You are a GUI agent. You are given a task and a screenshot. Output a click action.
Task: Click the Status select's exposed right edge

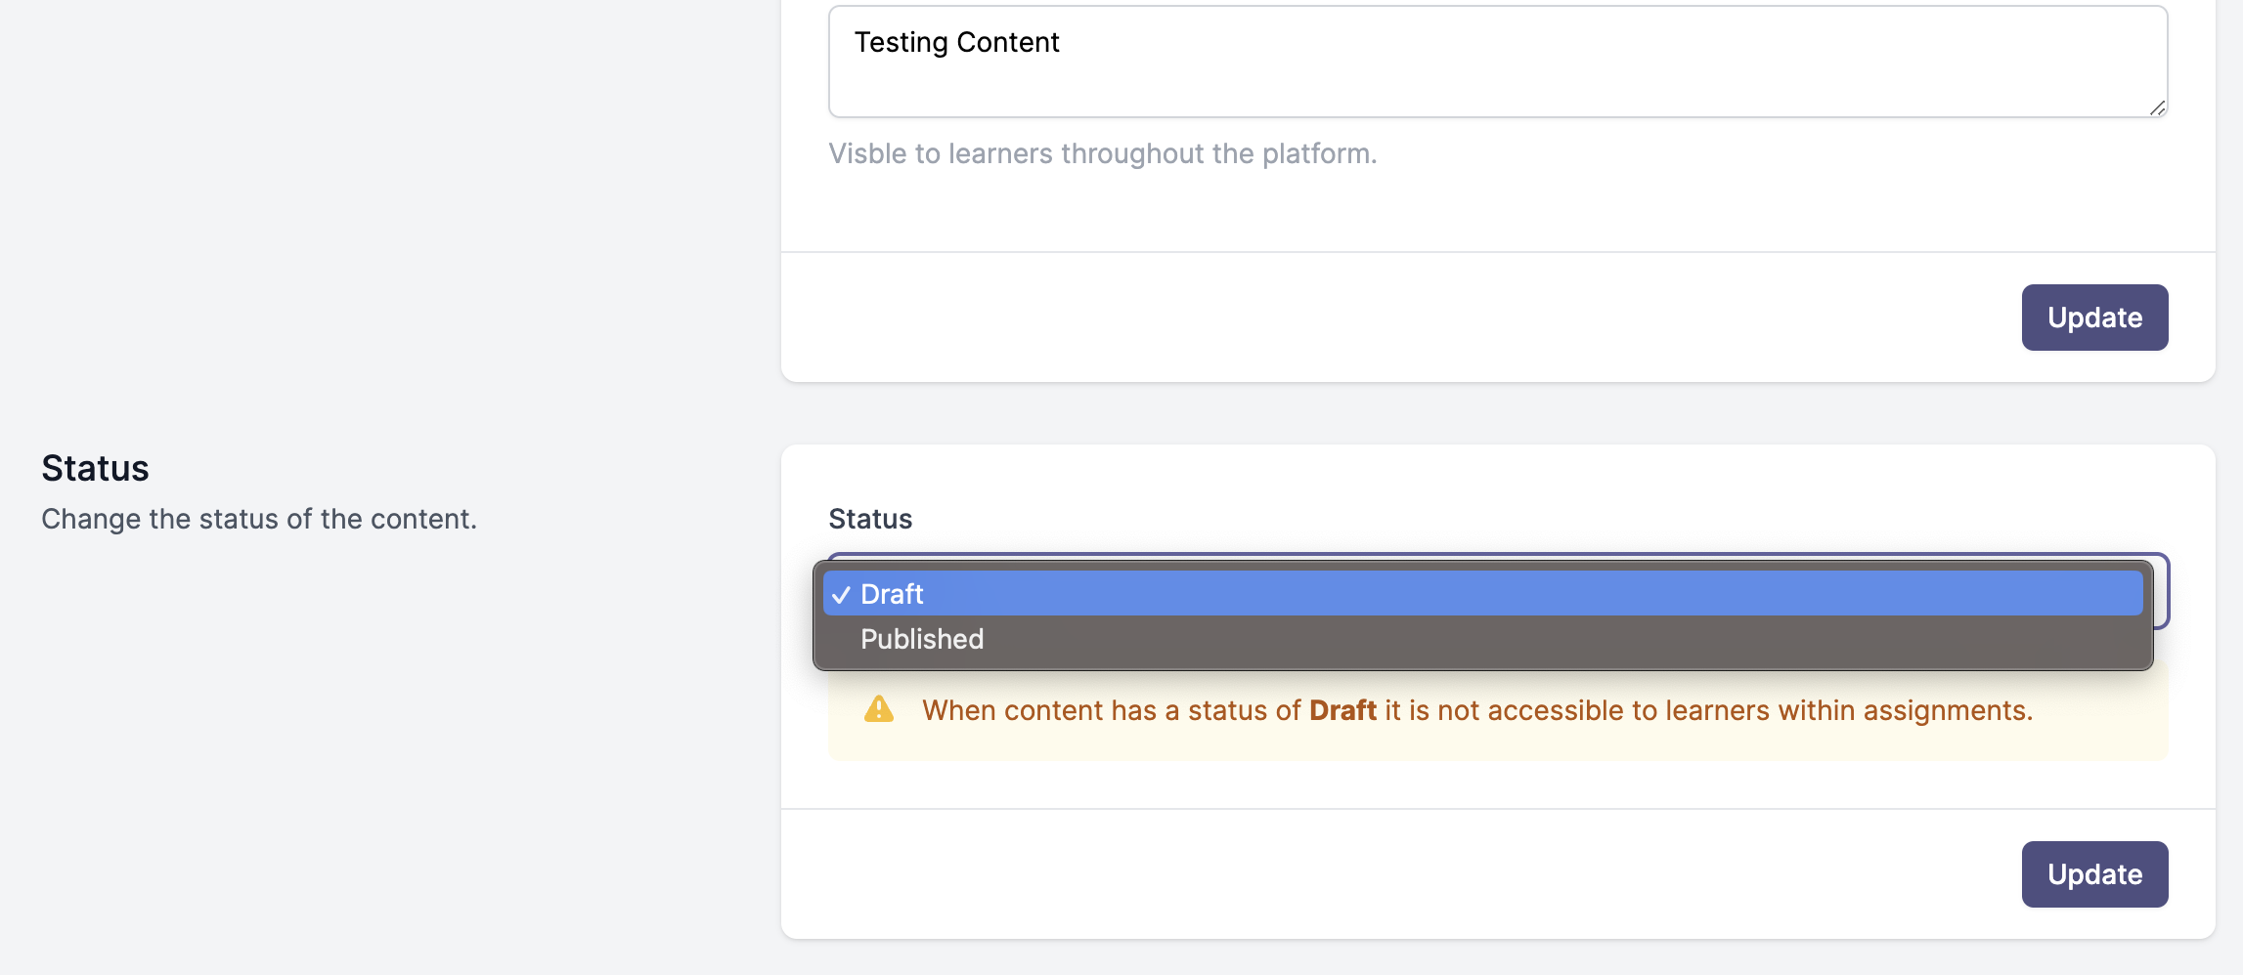tap(2162, 591)
